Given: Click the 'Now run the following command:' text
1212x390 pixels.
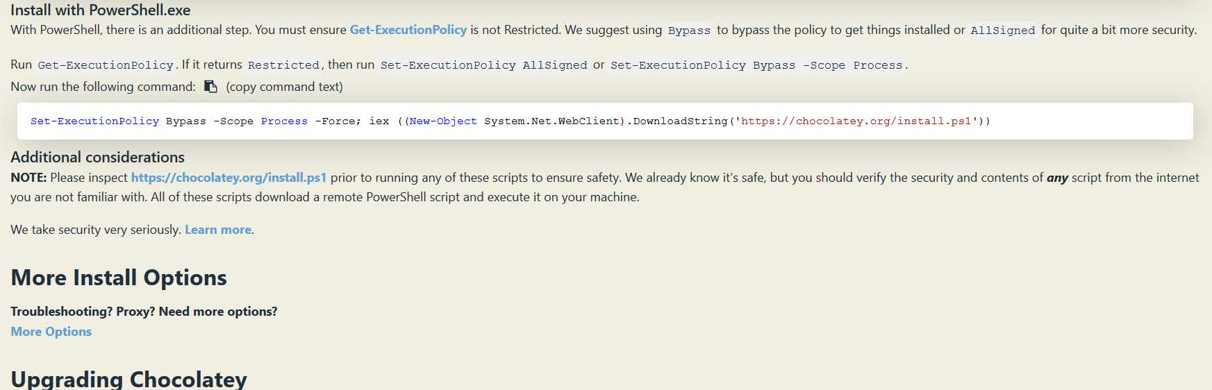Looking at the screenshot, I should point(103,87).
